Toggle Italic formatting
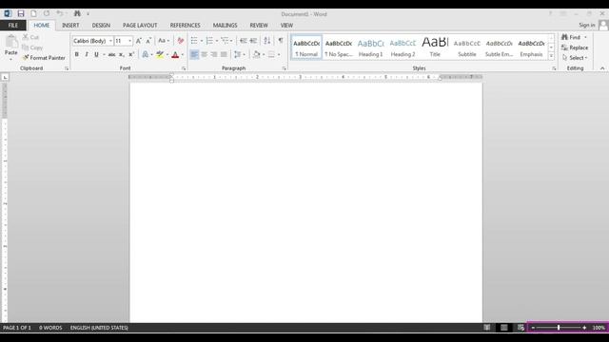The height and width of the screenshot is (342, 609). [x=87, y=55]
